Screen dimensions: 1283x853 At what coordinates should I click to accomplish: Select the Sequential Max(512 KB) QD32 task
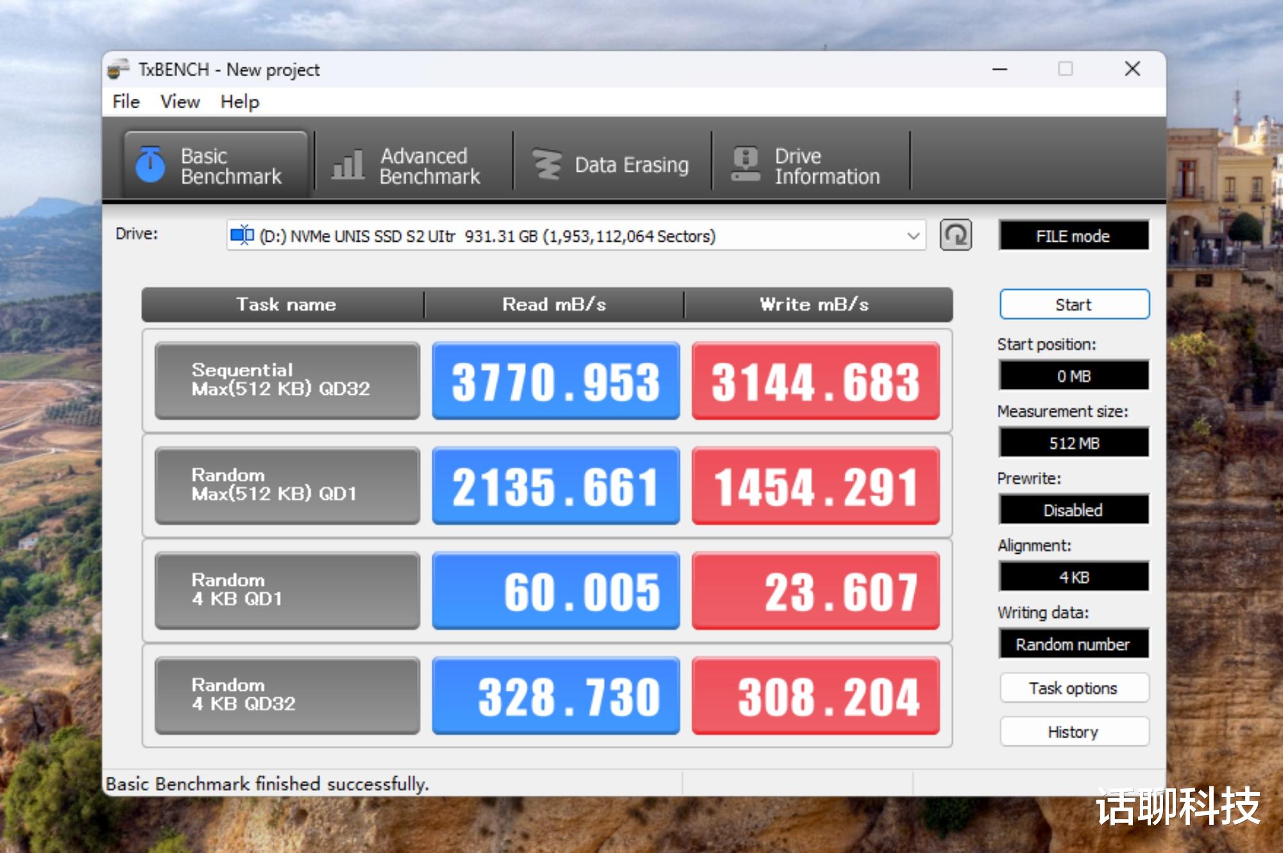tap(287, 380)
